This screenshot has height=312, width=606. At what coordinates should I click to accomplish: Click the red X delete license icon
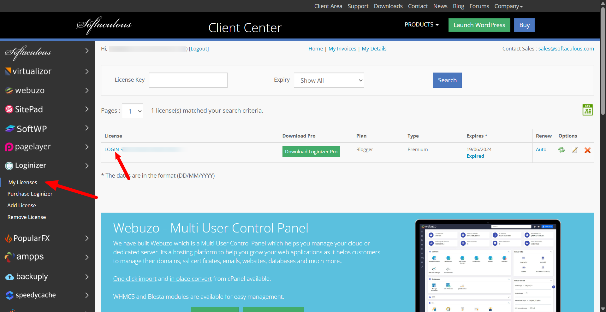point(587,150)
